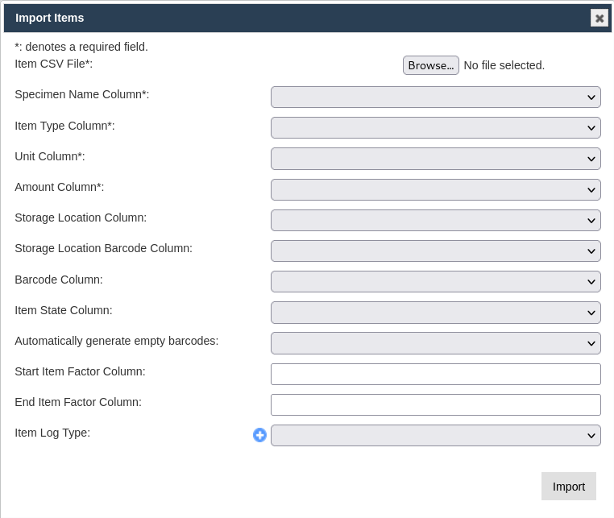Close the Import Items dialog
This screenshot has height=518, width=614.
(599, 18)
